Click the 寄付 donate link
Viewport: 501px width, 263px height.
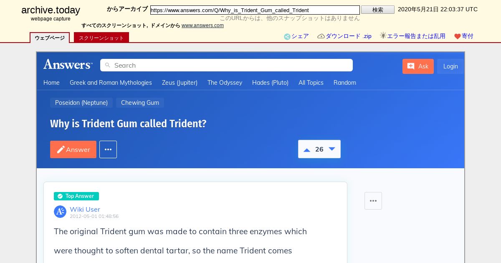468,36
